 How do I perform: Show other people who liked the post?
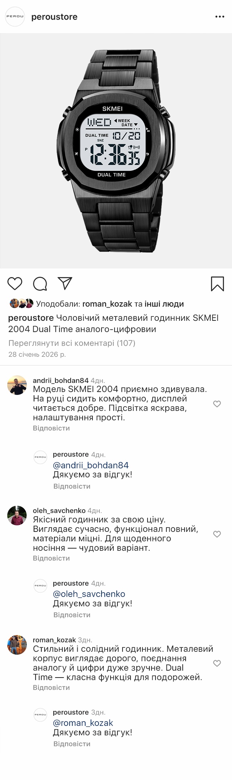coord(164,304)
